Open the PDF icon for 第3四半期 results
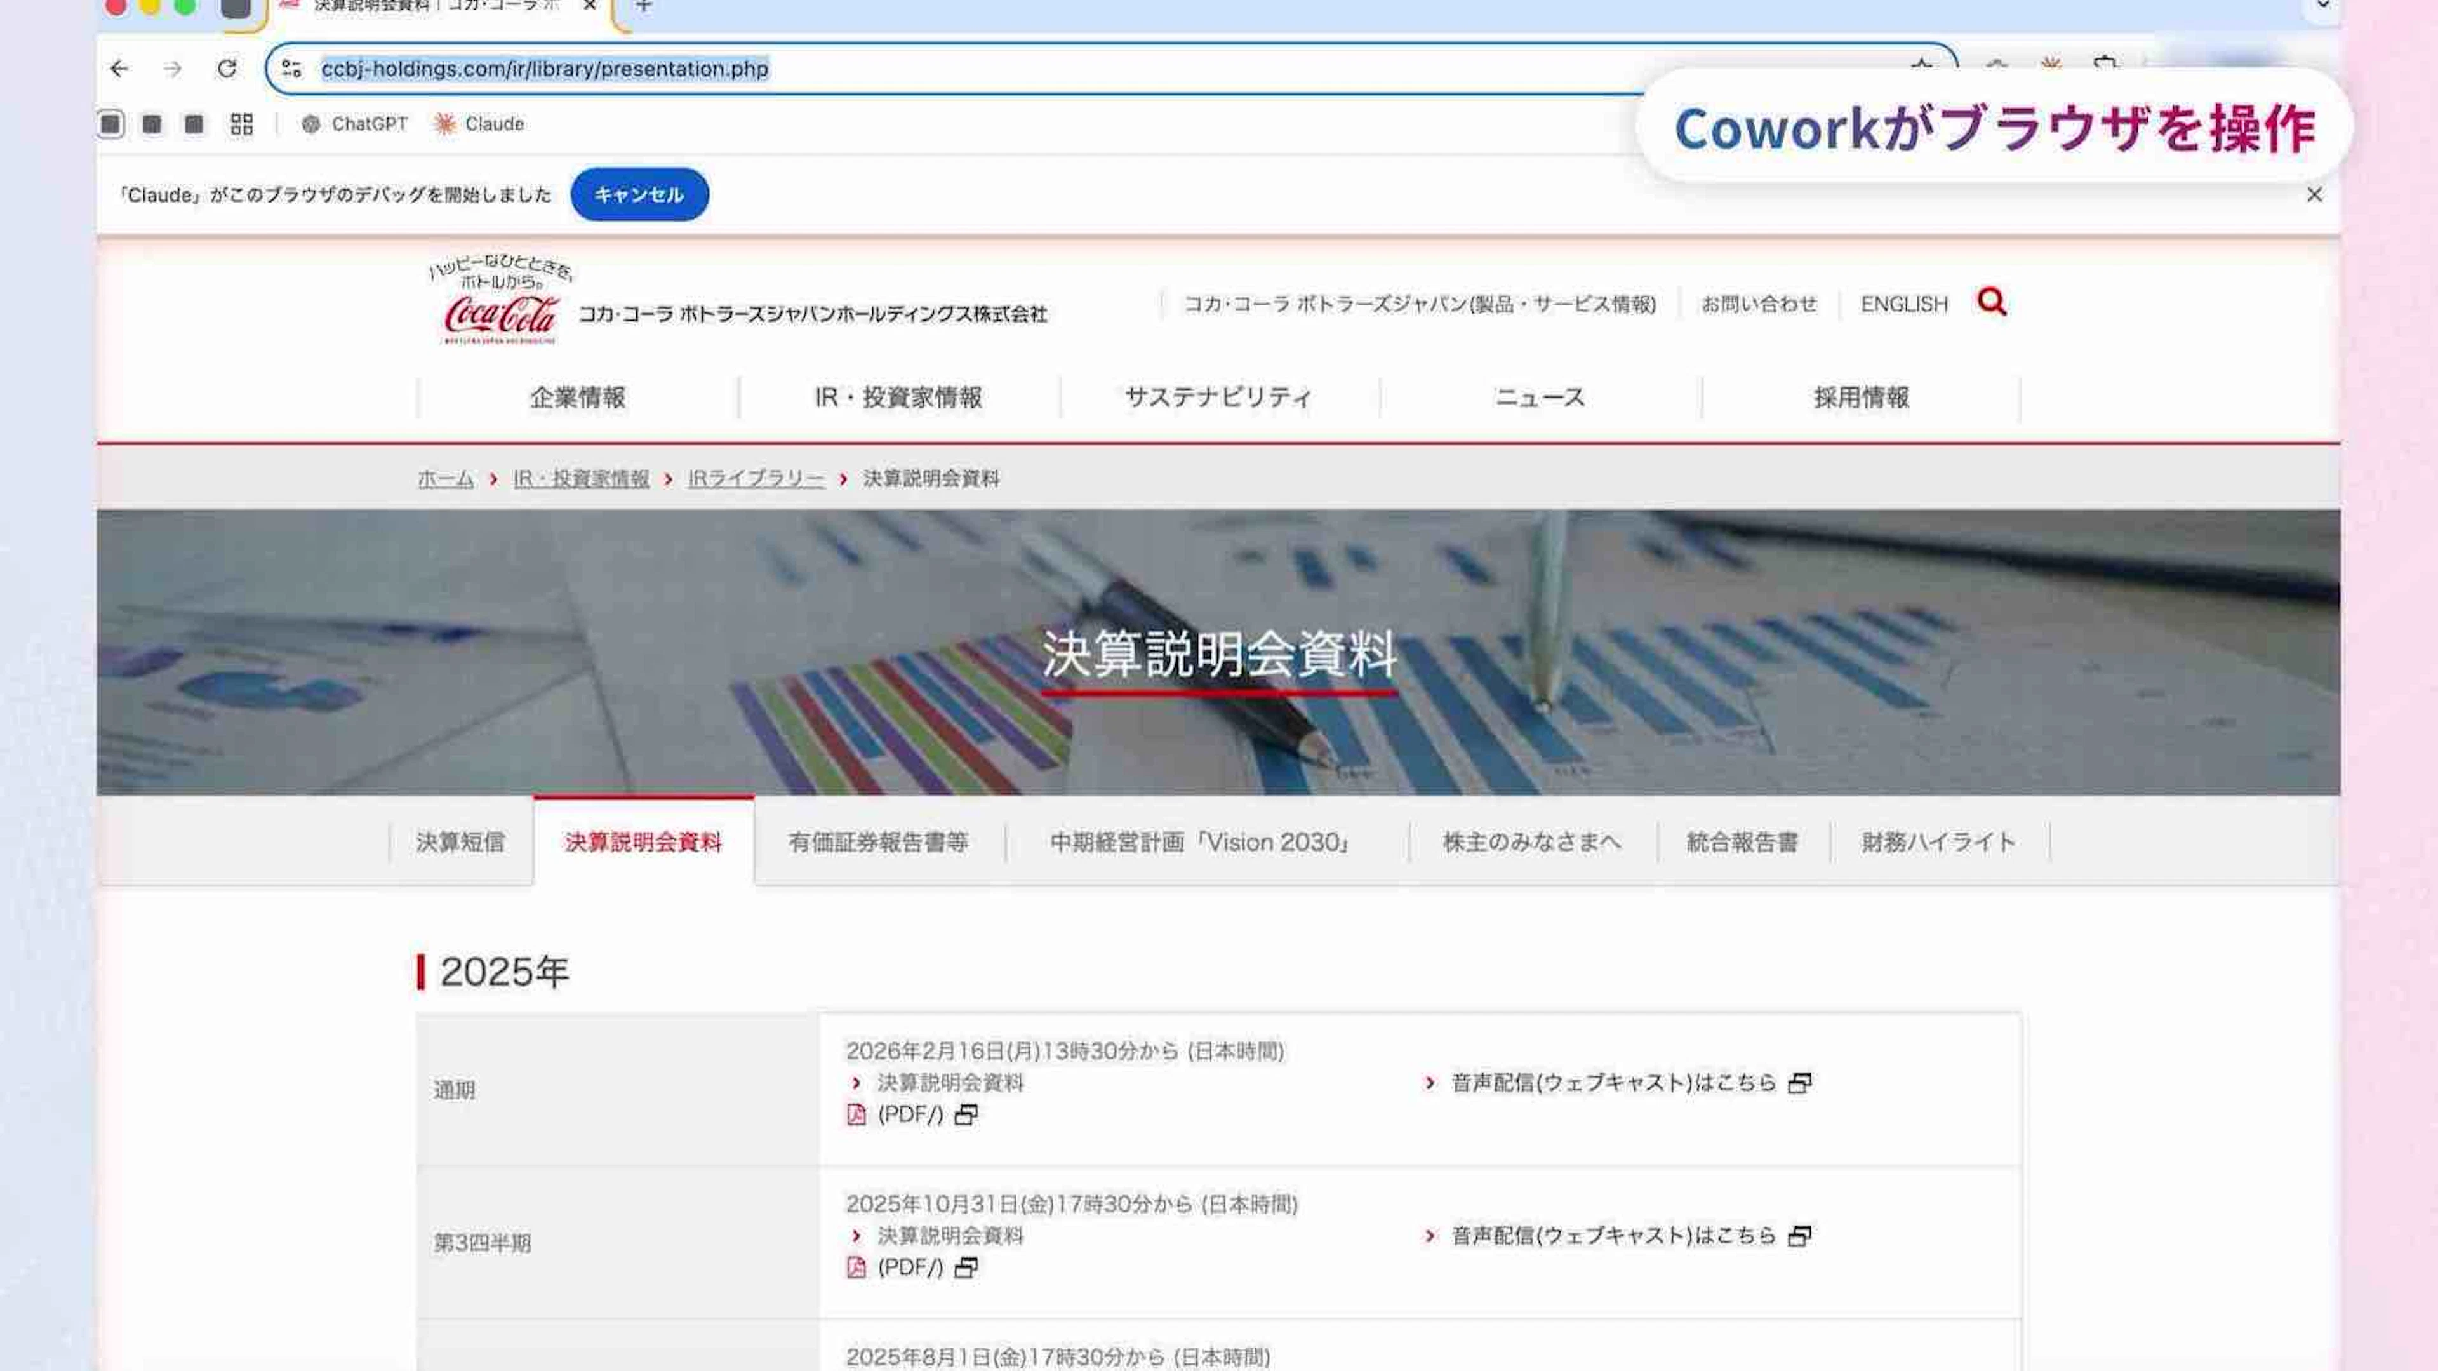The width and height of the screenshot is (2438, 1371). (856, 1267)
